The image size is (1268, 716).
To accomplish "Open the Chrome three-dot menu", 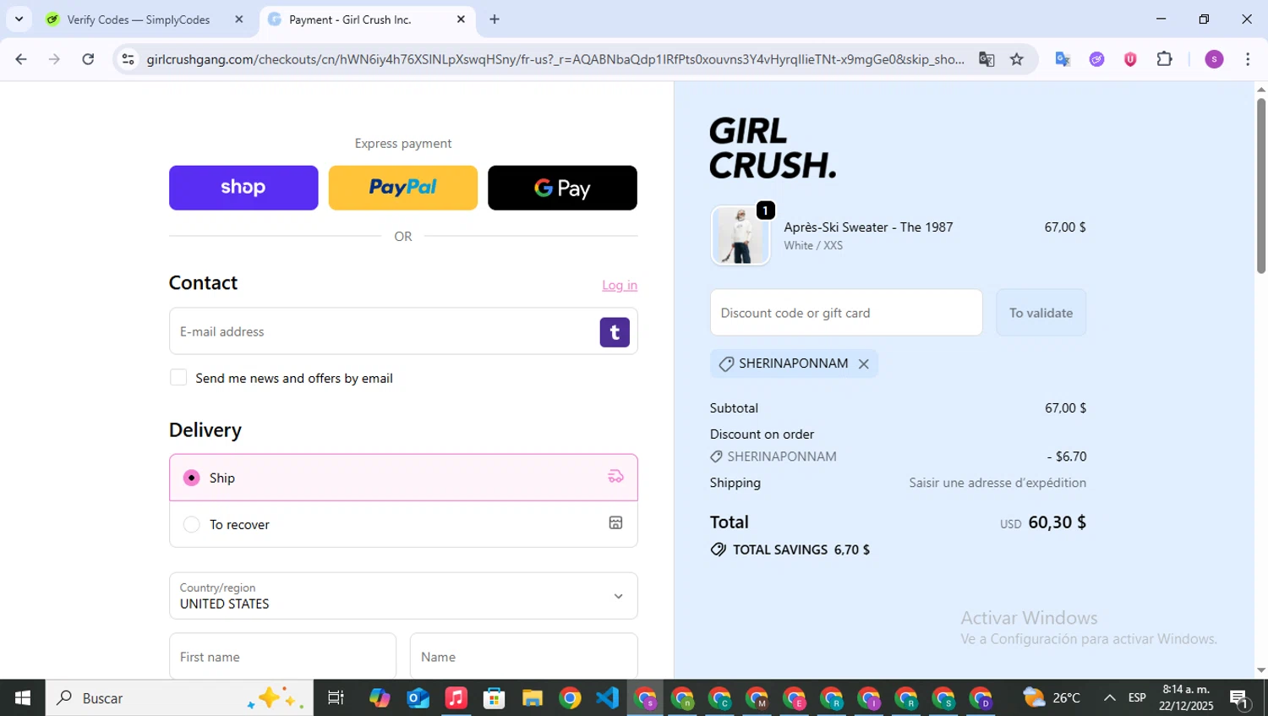I will [x=1248, y=59].
